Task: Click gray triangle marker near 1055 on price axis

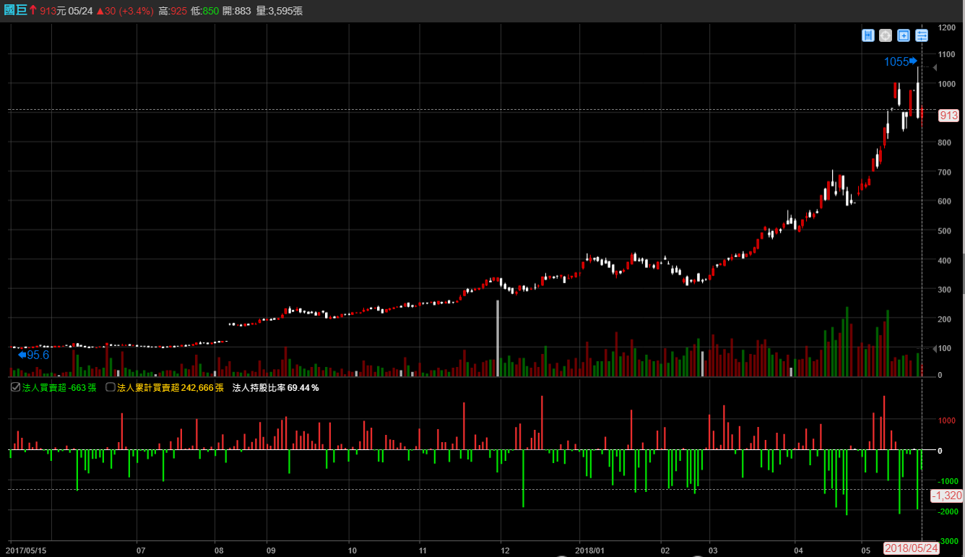Action: pyautogui.click(x=935, y=68)
